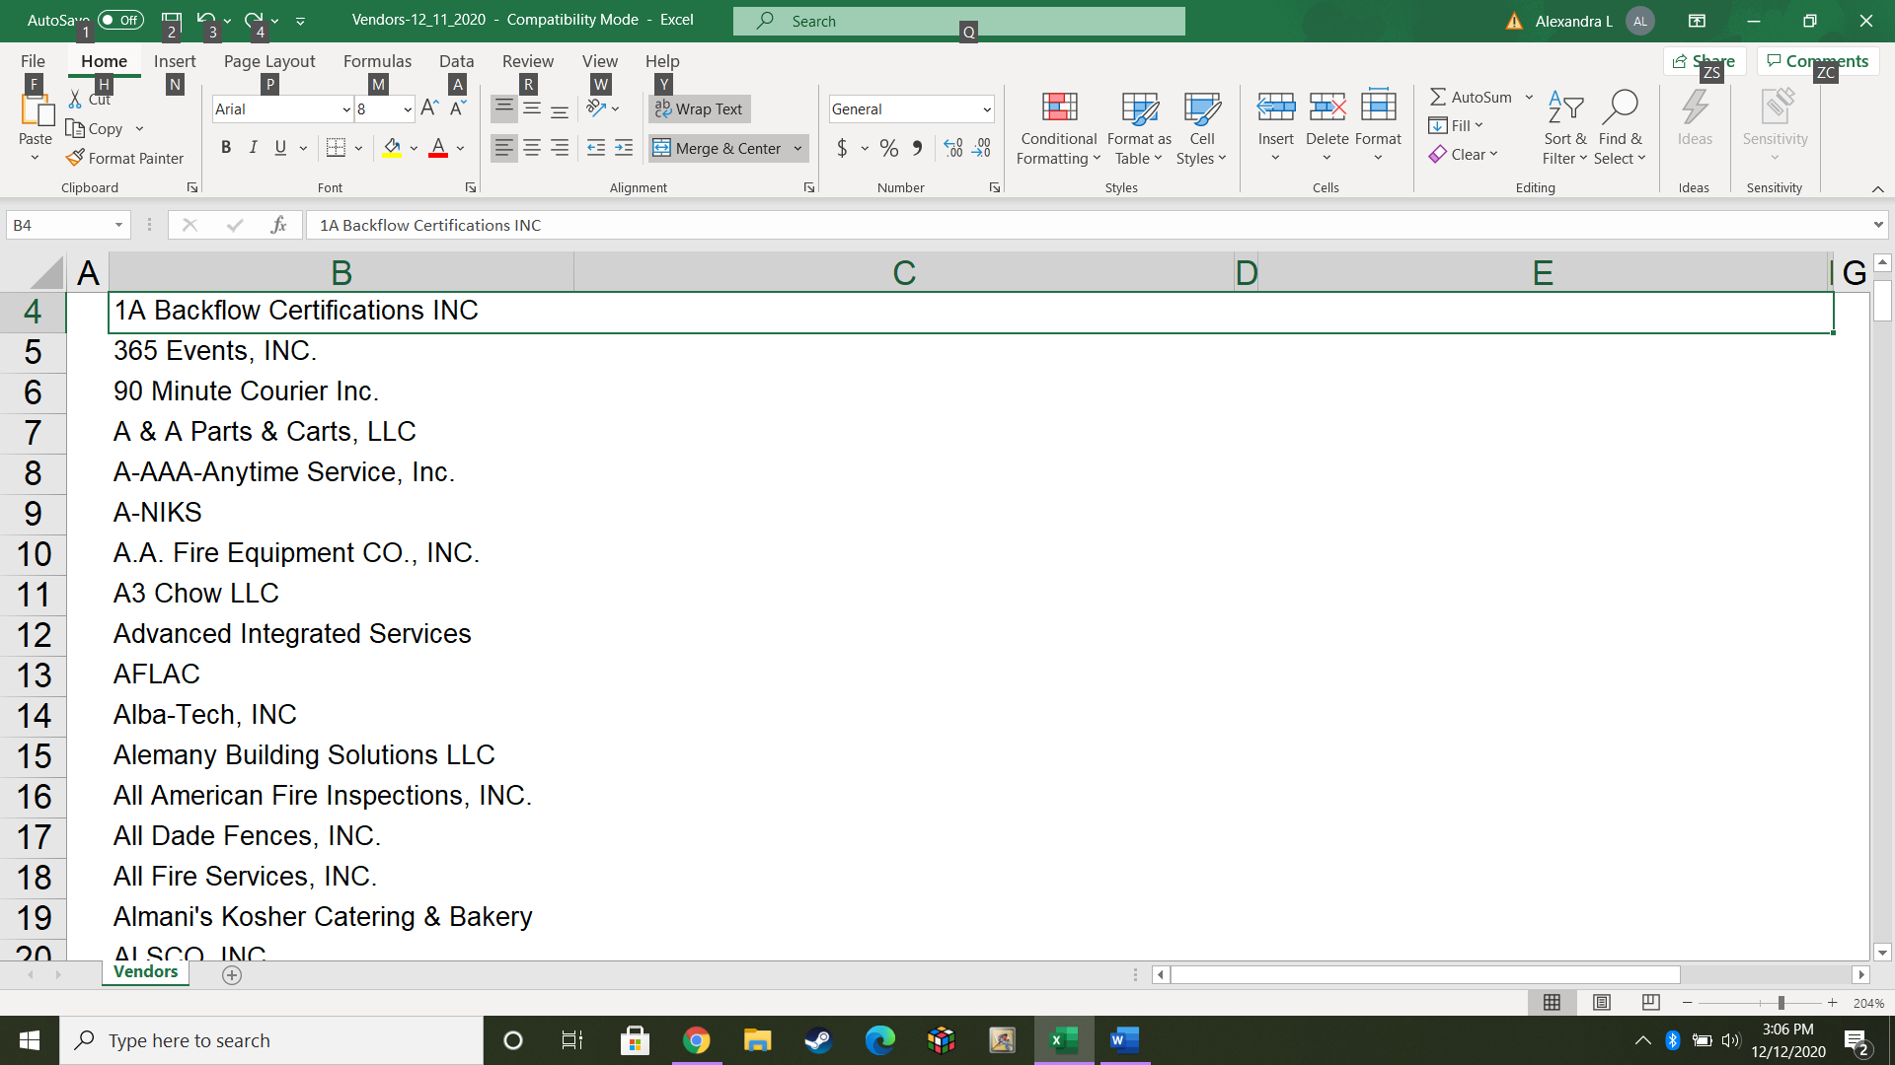Click the Conditional Formatting icon
The width and height of the screenshot is (1895, 1065).
pos(1058,108)
